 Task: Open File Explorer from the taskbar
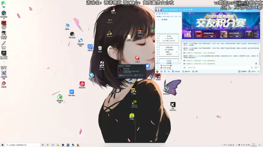point(58,145)
